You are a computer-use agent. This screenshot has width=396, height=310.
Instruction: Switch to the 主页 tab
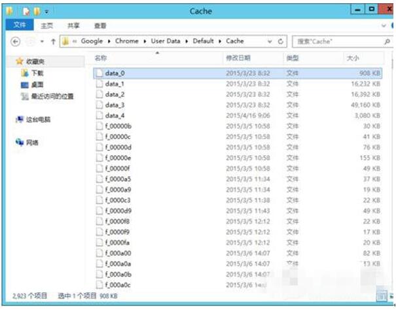[46, 26]
